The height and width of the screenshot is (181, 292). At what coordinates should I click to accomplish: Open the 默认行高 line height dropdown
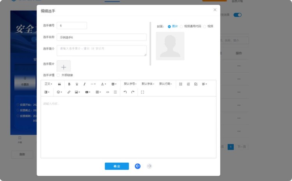tap(165, 84)
